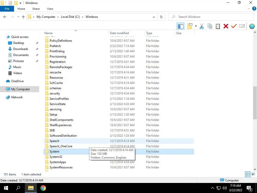Expand the chevron after My Computer in path
257x193 pixels.
point(58,17)
